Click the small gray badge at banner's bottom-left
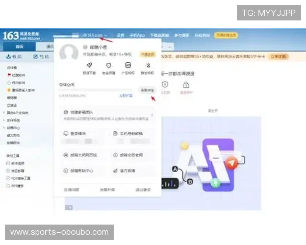The image size is (306, 245). click(x=69, y=207)
